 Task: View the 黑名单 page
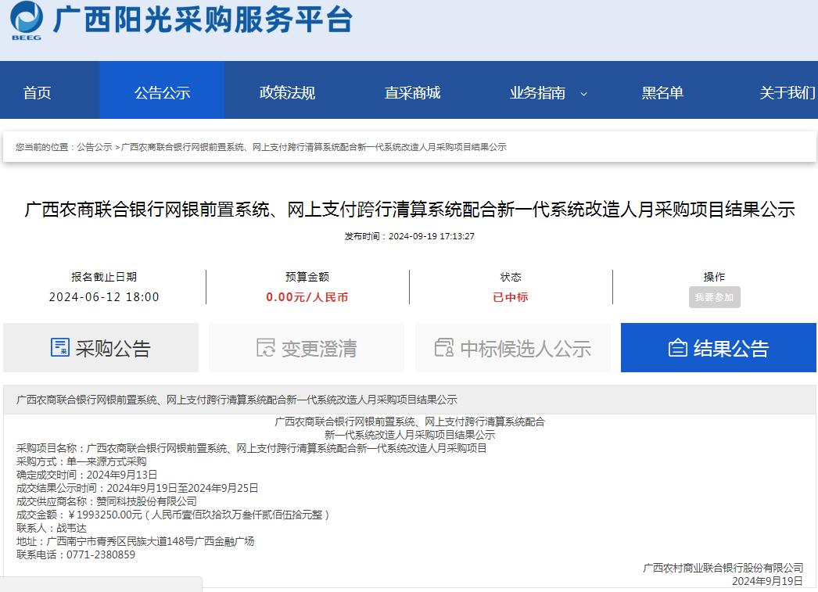[x=662, y=93]
